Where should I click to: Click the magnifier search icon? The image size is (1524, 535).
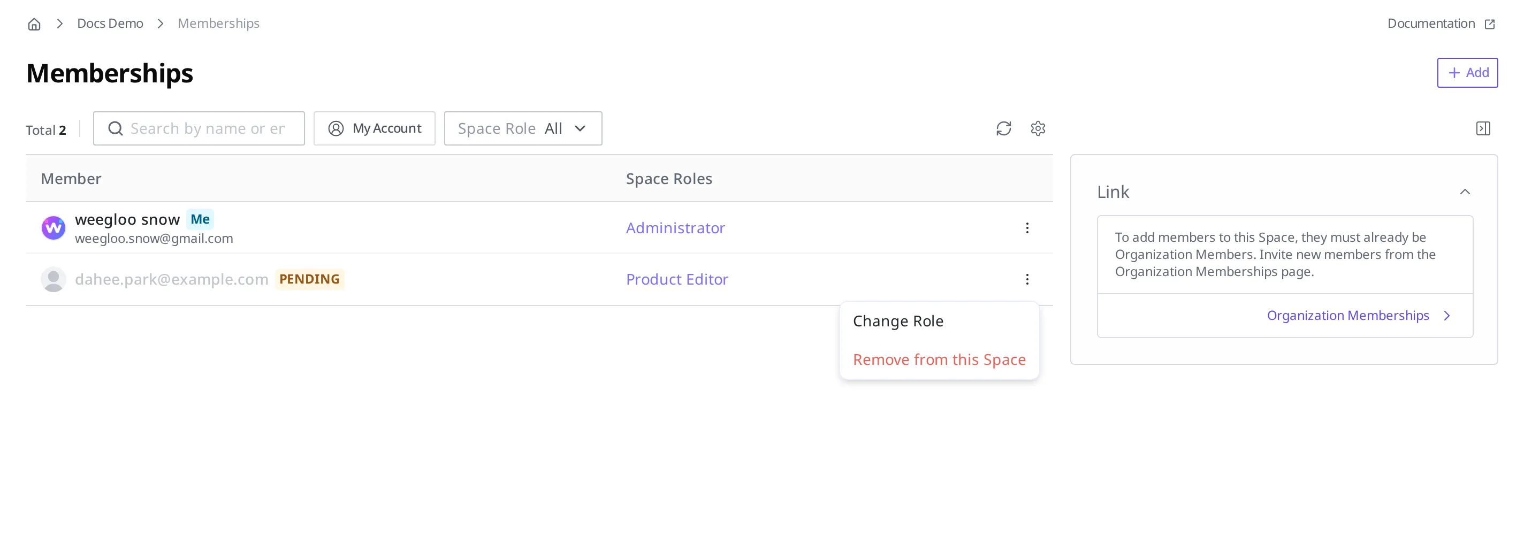coord(116,128)
